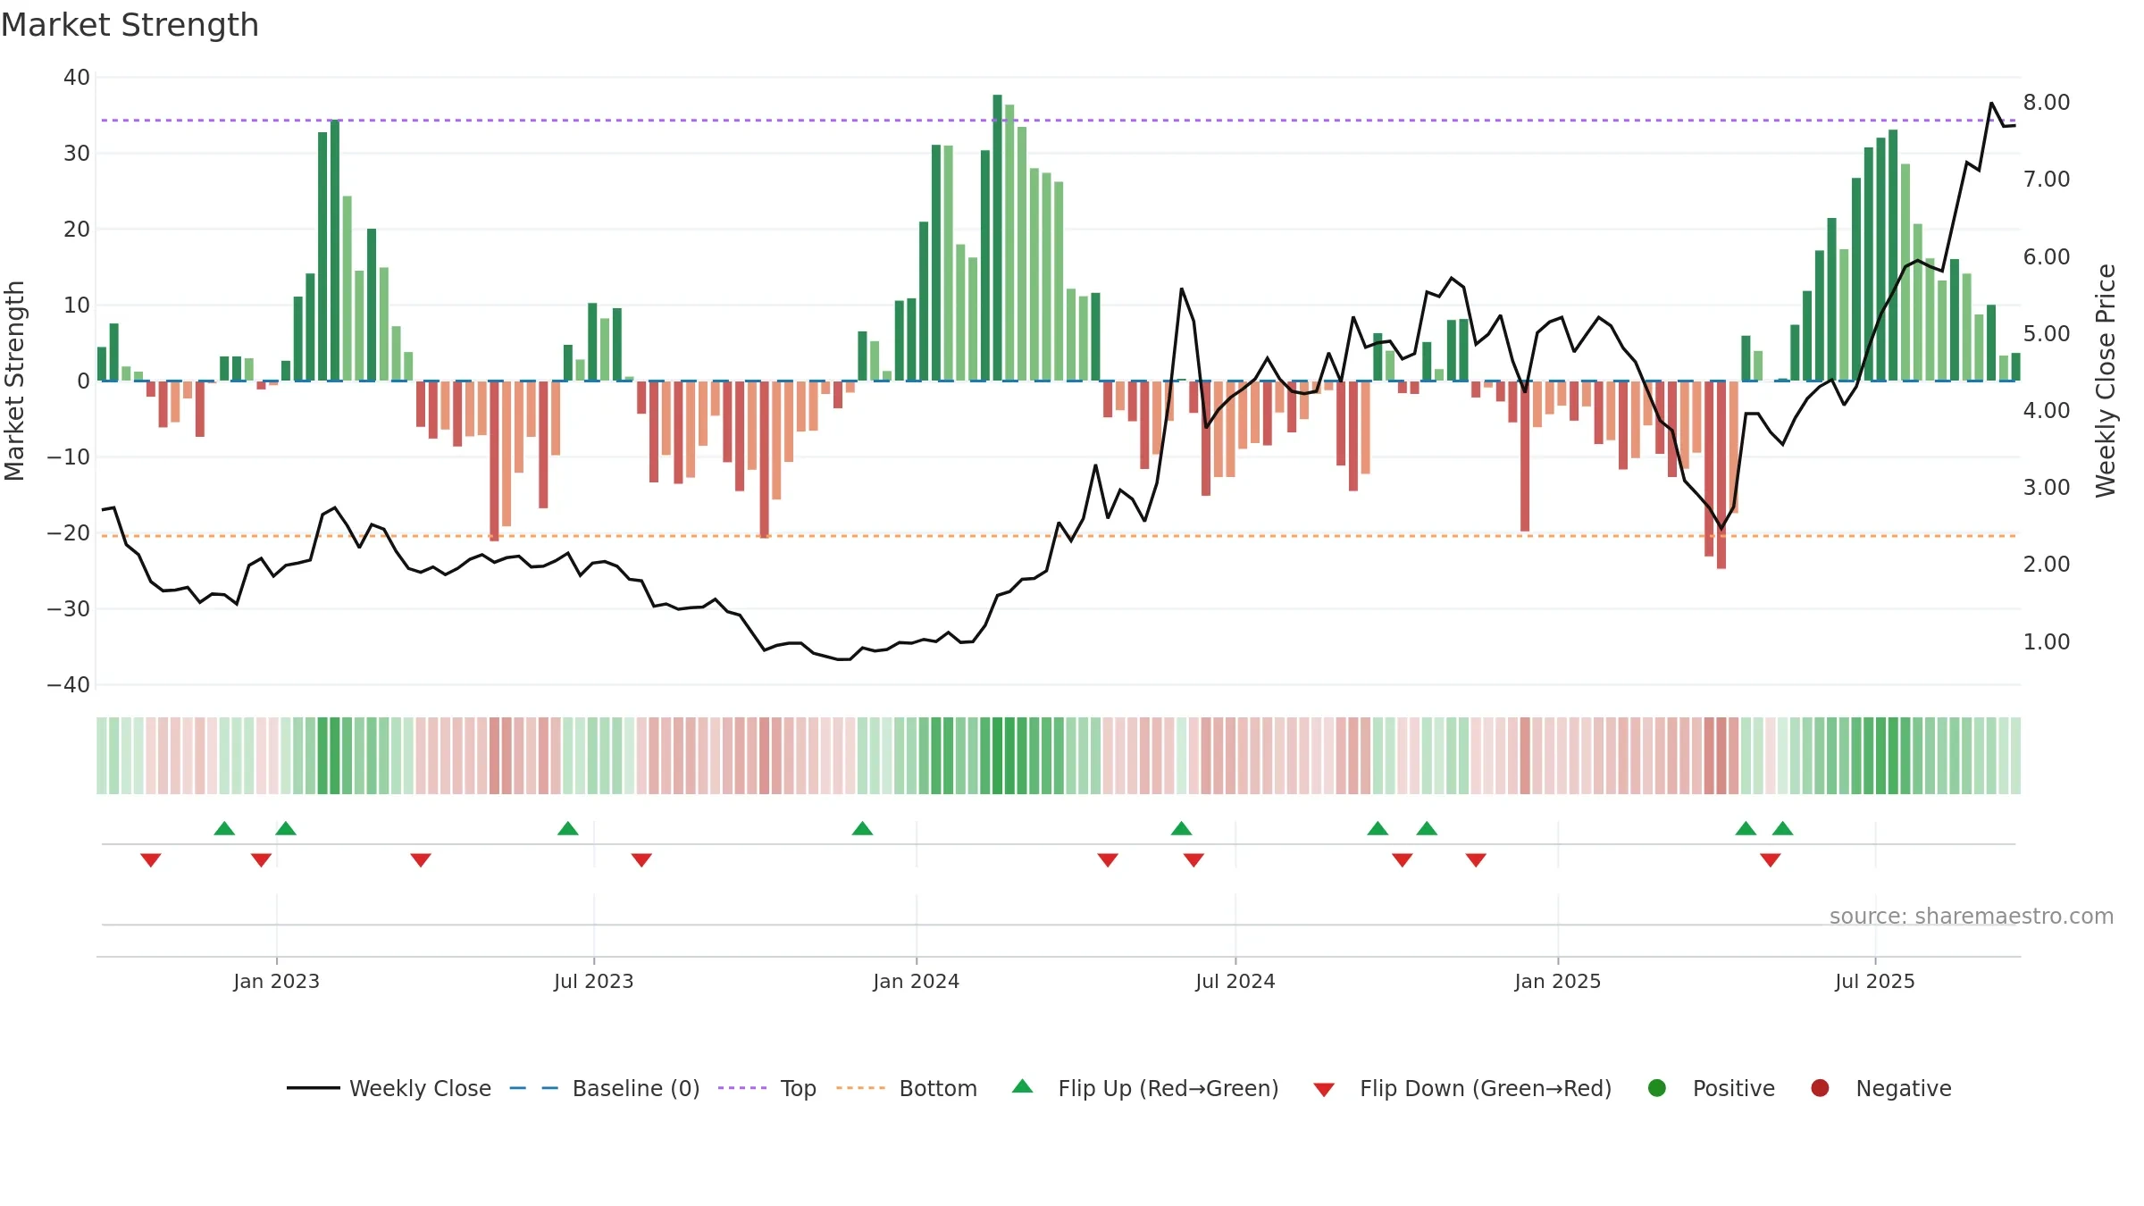Click the 1.00 price tick on the right axis
This screenshot has height=1206, width=2144.
(2047, 641)
